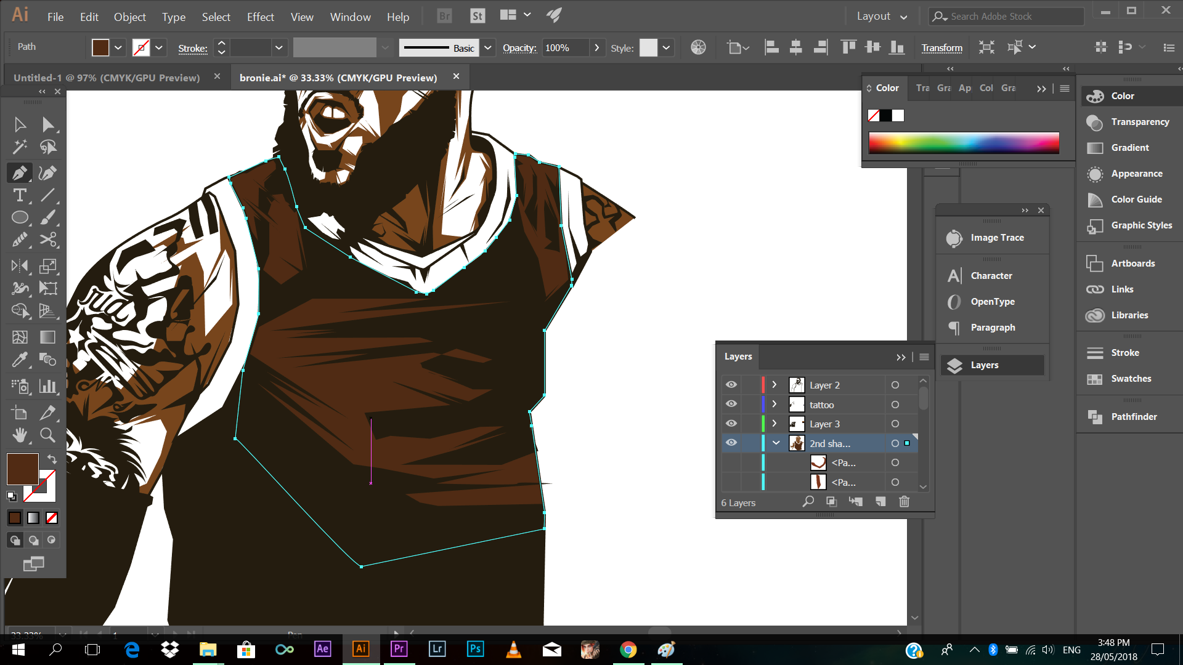Click the brown fill swatch in toolbox
1183x665 pixels.
tap(23, 469)
